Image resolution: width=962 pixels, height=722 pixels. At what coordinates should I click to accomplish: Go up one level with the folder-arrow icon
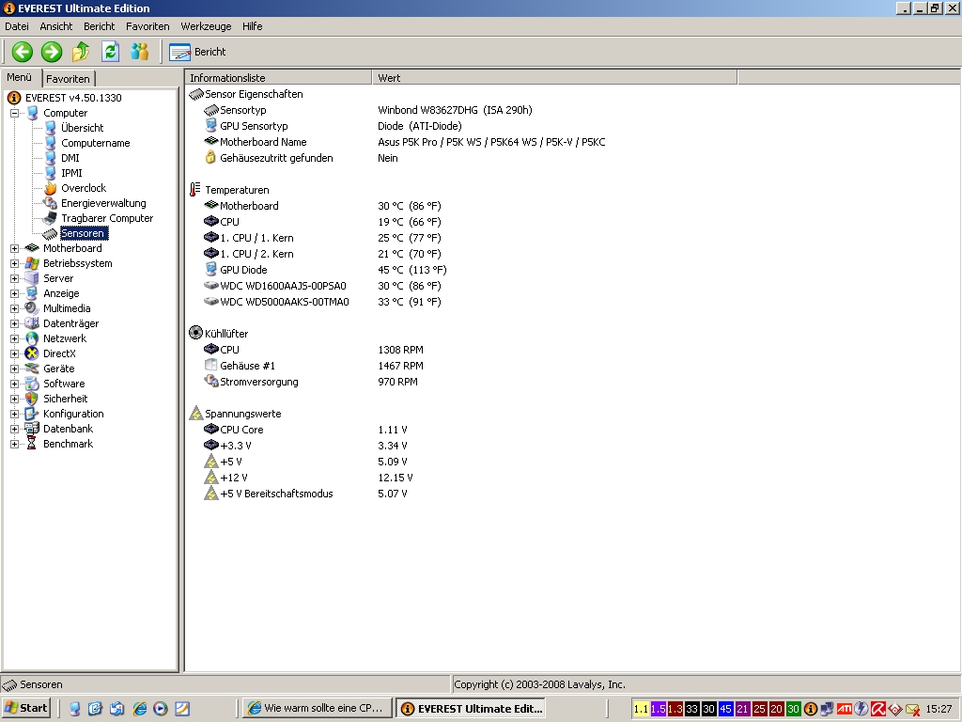click(81, 52)
